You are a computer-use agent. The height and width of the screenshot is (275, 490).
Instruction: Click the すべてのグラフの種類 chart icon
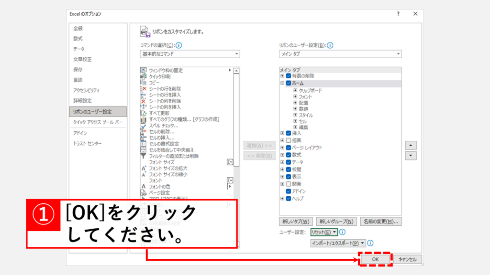[x=144, y=119]
